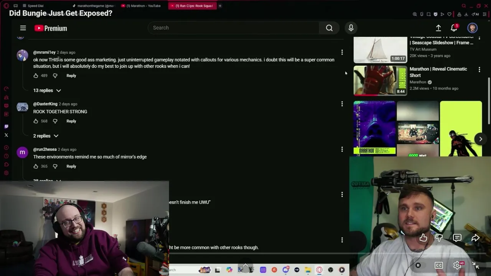Expand 13 replies under @mrsmi1ey comment
The image size is (491, 276).
coord(47,90)
